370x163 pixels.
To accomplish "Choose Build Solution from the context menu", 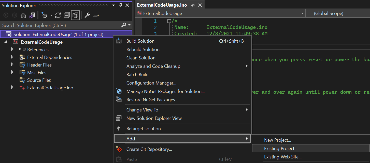I will [140, 41].
